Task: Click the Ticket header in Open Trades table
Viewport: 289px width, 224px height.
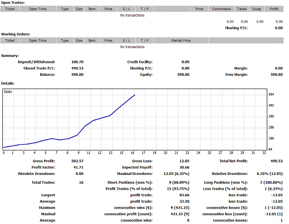Action: click(x=10, y=9)
